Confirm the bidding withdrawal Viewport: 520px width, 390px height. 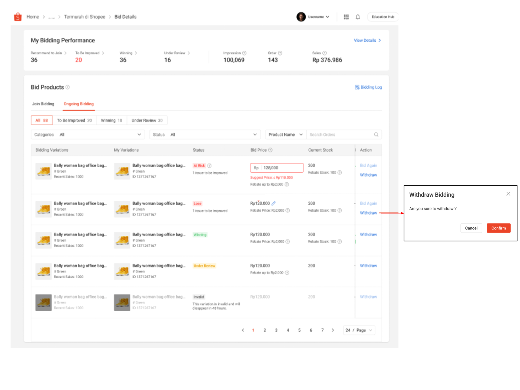click(498, 228)
